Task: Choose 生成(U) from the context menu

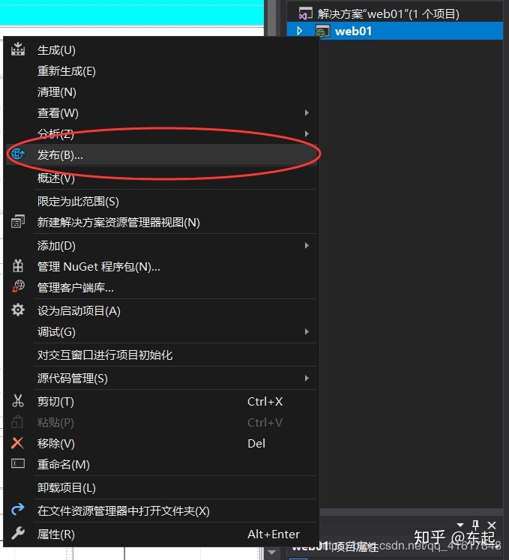Action: 160,50
